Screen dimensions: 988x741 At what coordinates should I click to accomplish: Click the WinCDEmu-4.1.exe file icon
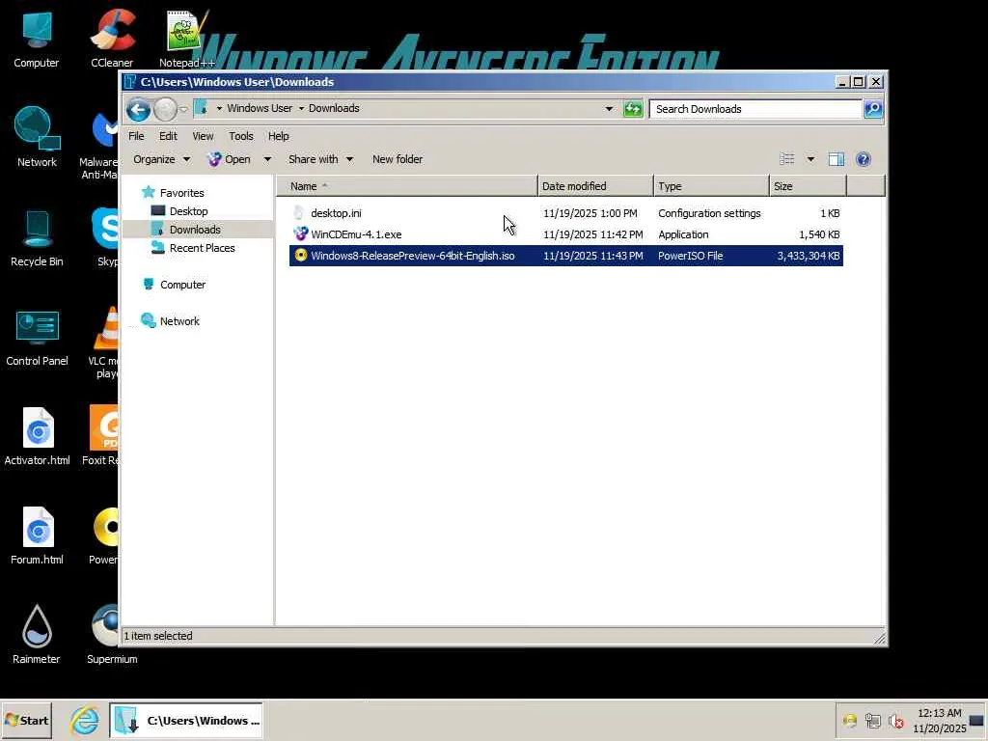pyautogui.click(x=301, y=234)
